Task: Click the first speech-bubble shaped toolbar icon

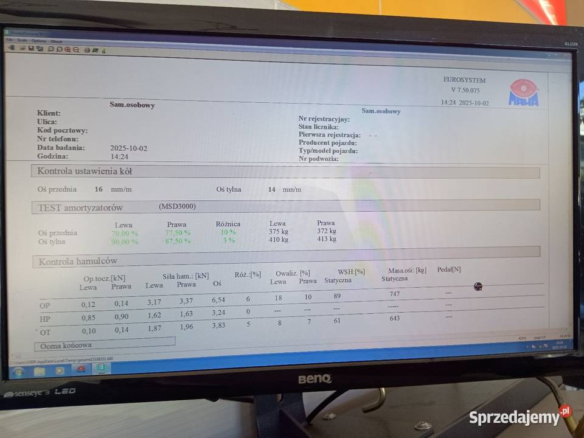Action: pyautogui.click(x=50, y=49)
